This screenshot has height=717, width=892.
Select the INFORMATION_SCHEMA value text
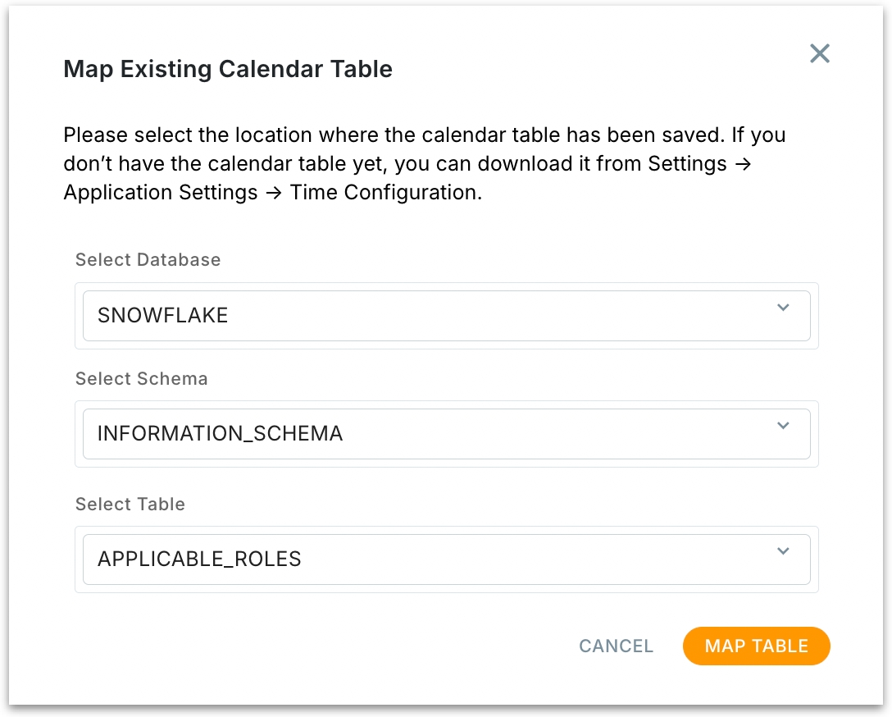pos(220,434)
